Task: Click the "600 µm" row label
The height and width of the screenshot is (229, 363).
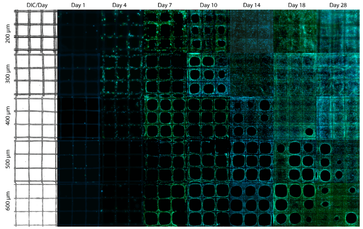Action: coord(8,201)
